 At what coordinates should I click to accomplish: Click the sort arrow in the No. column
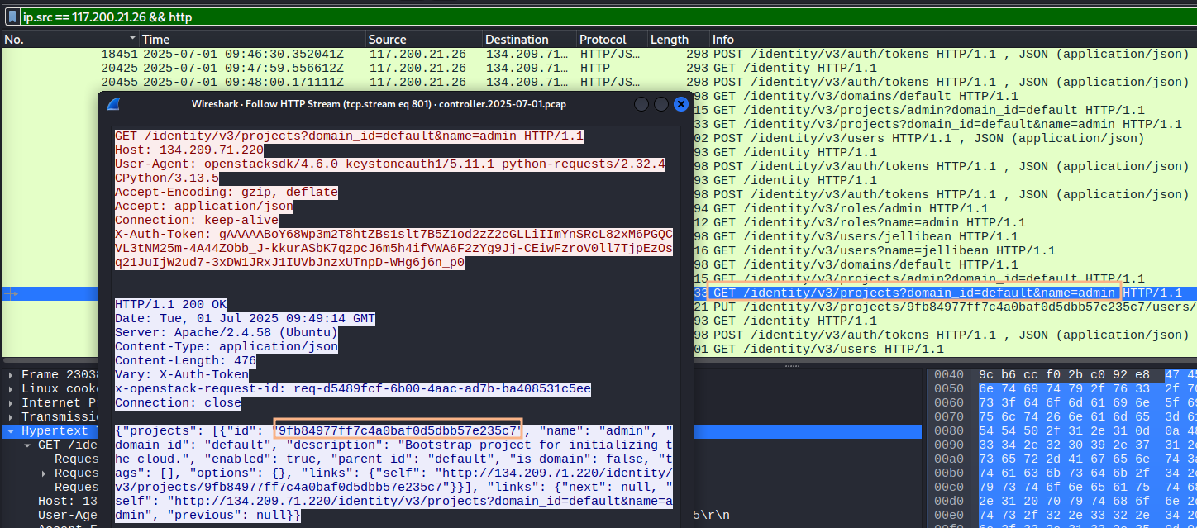pyautogui.click(x=132, y=39)
